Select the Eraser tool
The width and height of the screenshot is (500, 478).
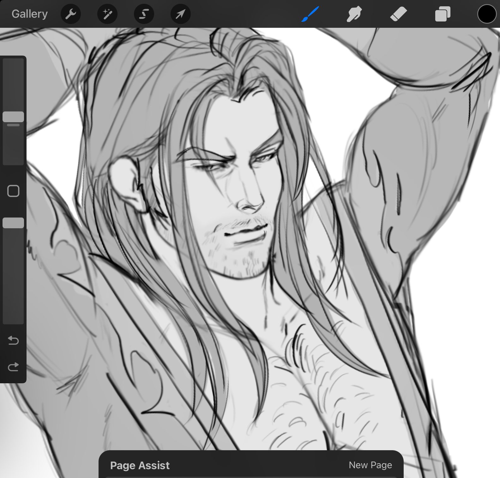pos(398,14)
